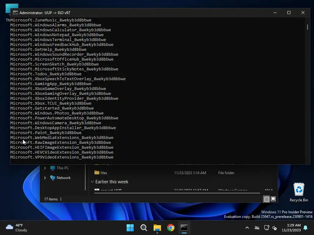The image size is (314, 235).
Task: Open the notifications bell
Action: click(x=306, y=228)
